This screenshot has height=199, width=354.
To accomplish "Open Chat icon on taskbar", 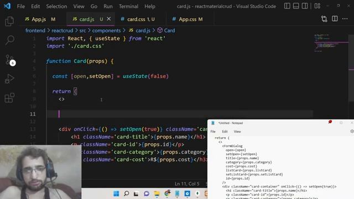I will click(147, 193).
